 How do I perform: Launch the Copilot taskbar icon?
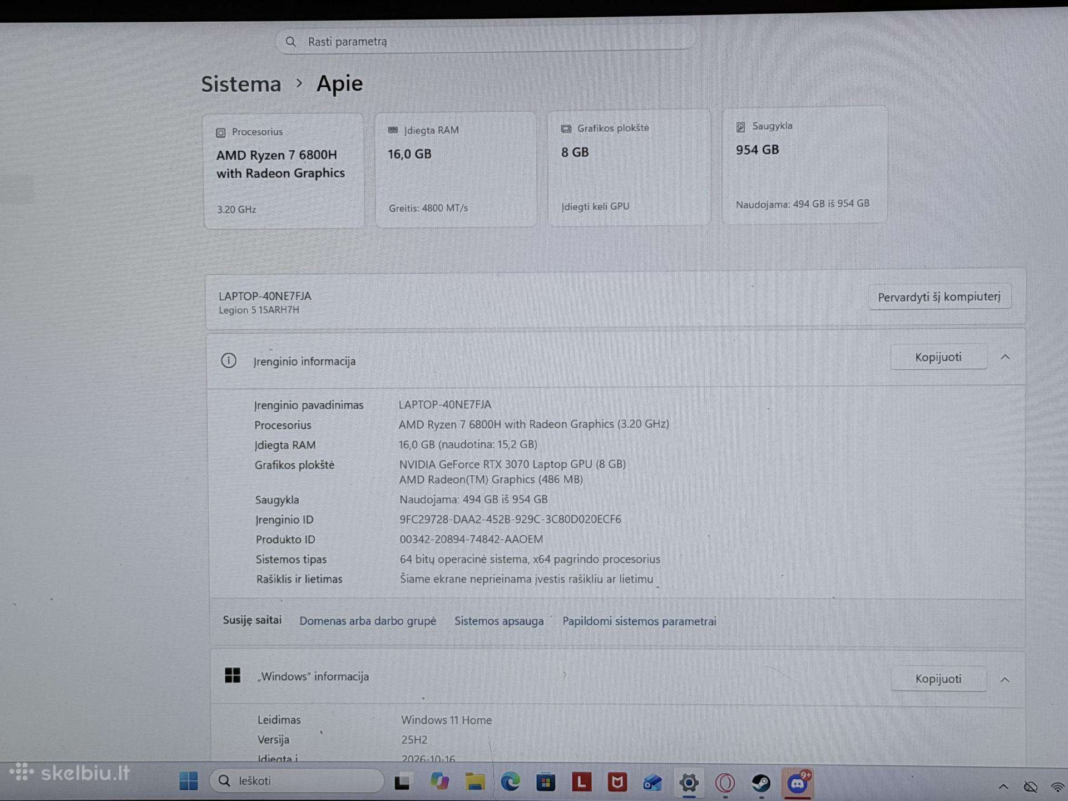pos(439,782)
